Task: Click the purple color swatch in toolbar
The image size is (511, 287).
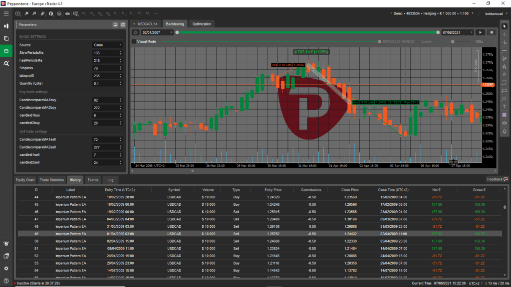Action: click(505, 115)
